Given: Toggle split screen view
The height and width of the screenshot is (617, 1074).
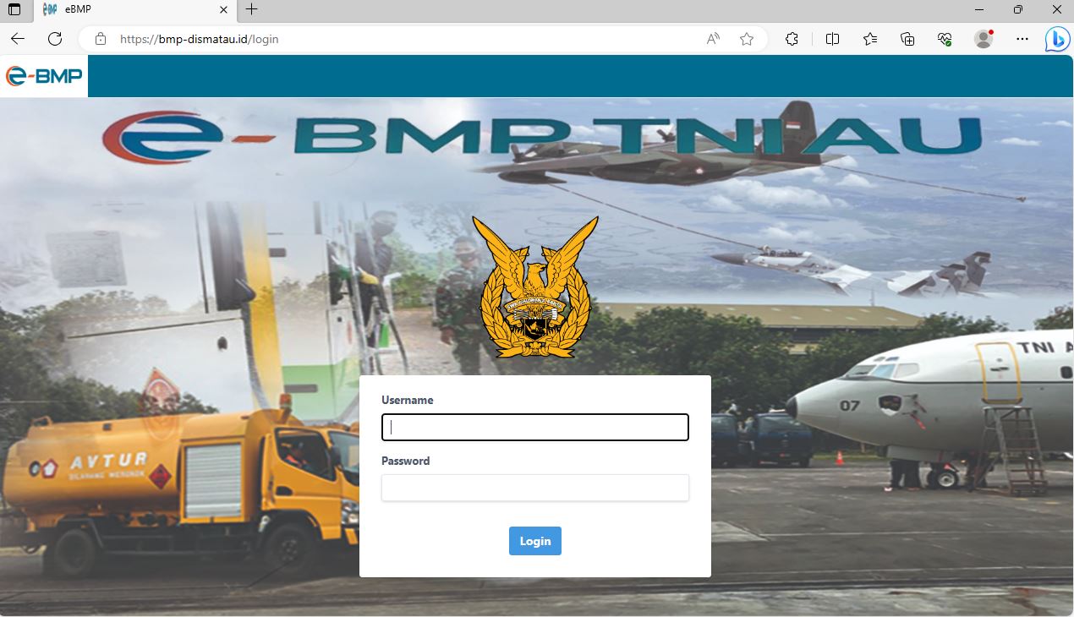Looking at the screenshot, I should pos(832,39).
